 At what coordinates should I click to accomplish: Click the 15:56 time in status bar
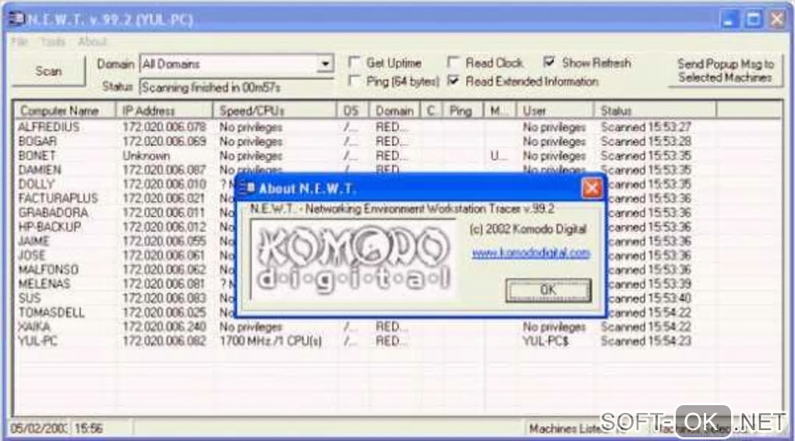point(89,429)
